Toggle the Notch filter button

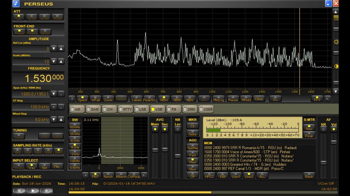[x=108, y=176]
